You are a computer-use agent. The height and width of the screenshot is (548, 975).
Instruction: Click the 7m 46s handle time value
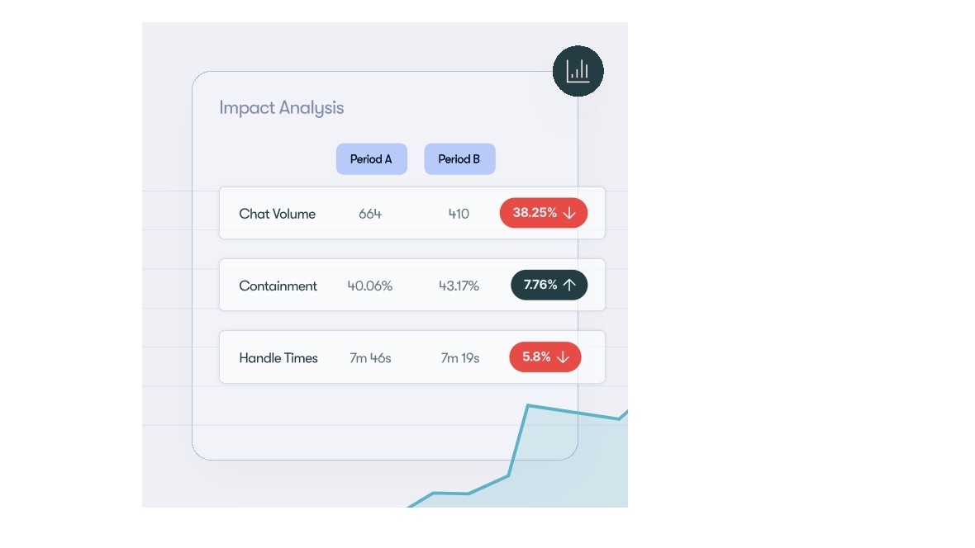pos(370,358)
